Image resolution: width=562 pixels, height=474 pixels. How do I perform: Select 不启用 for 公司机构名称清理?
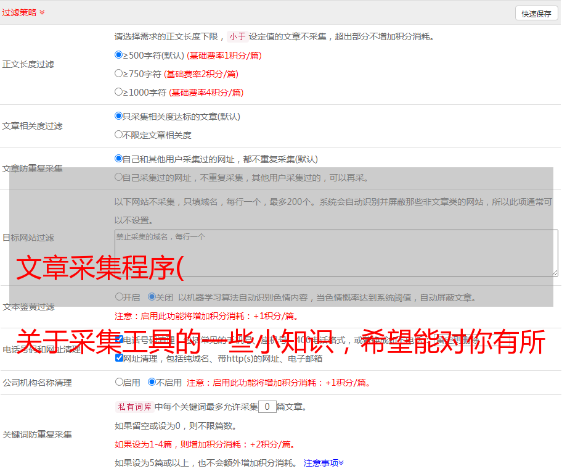[152, 381]
